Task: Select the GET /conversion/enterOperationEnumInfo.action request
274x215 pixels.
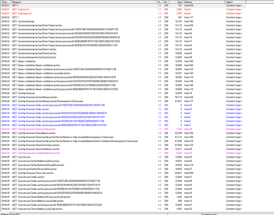Action: pyautogui.click(x=123, y=165)
